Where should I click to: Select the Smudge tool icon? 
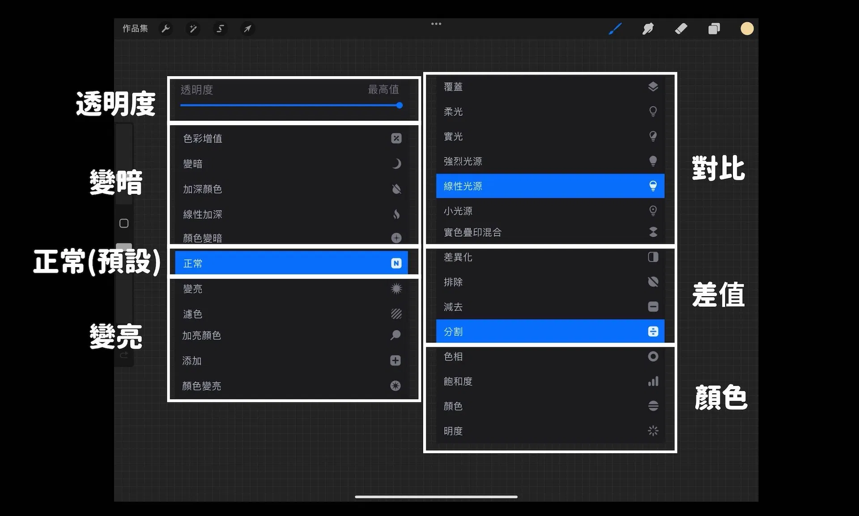pos(648,29)
